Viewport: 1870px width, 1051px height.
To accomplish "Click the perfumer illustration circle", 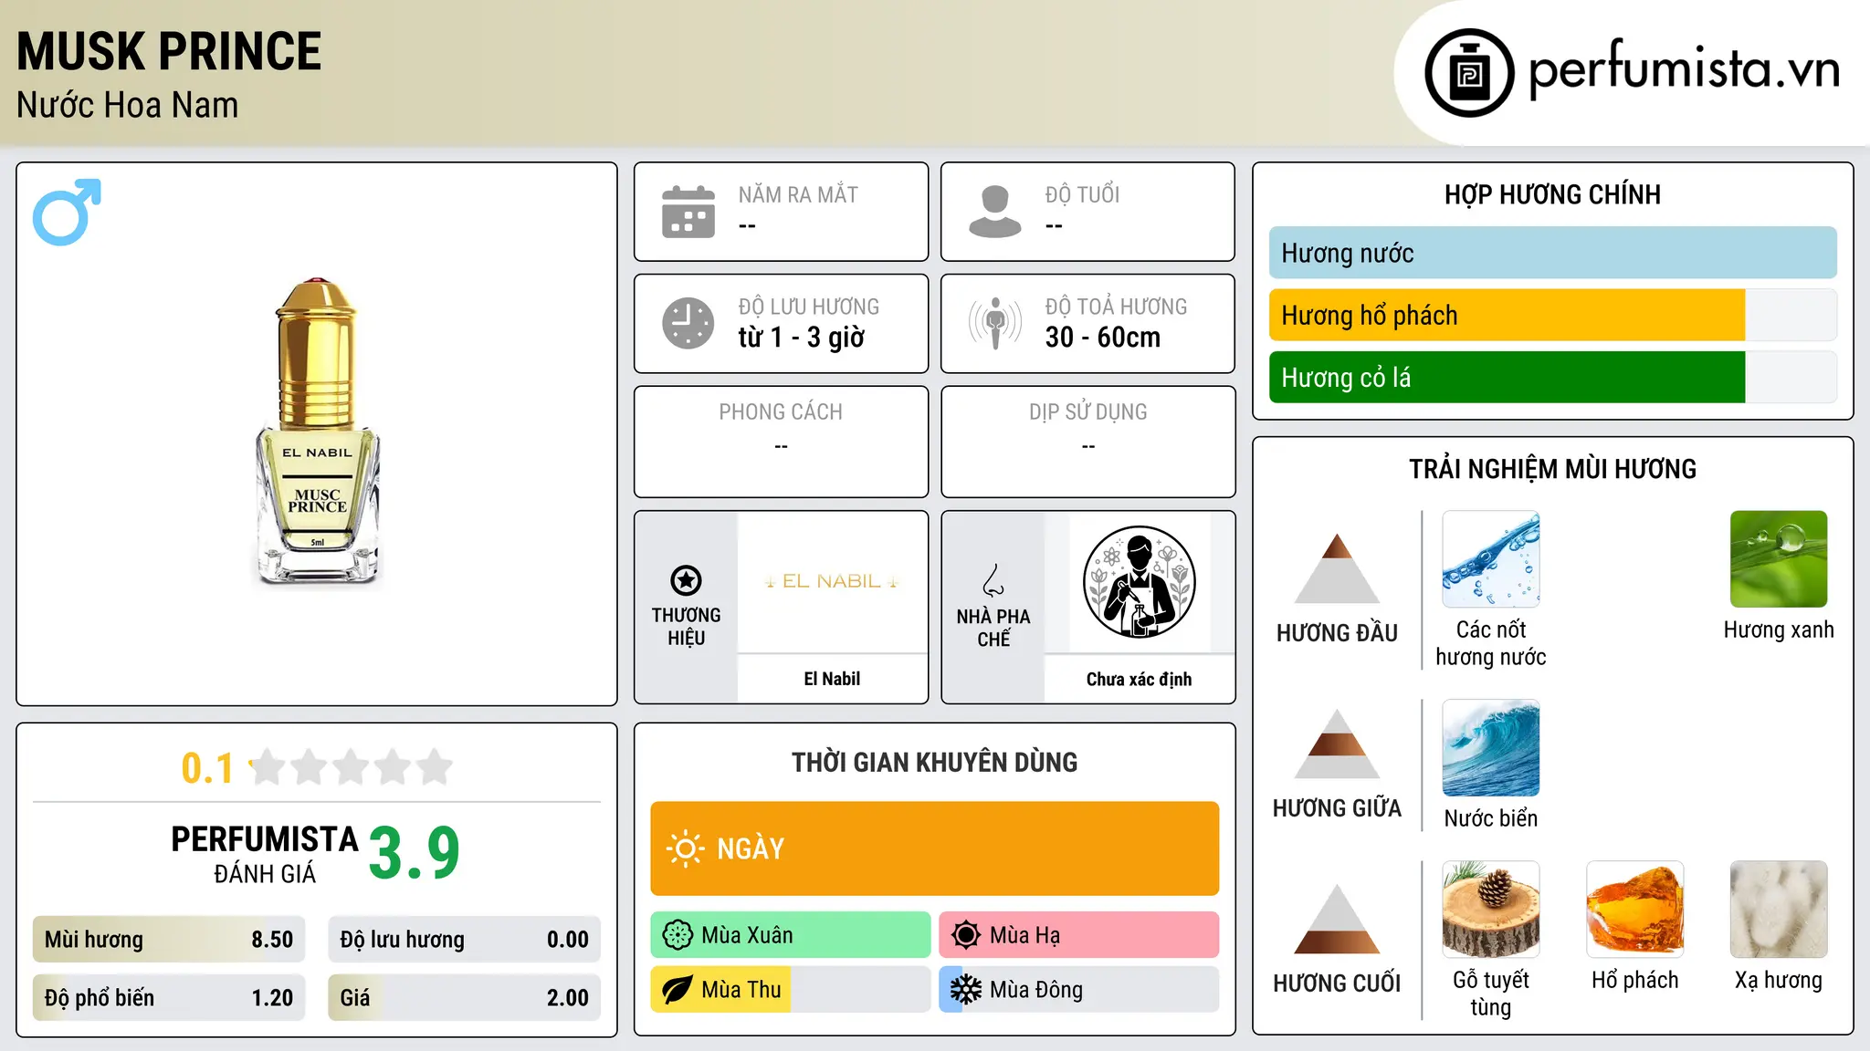I will [x=1139, y=582].
